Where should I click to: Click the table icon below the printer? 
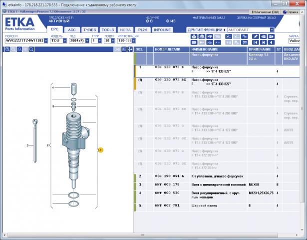[194, 42]
